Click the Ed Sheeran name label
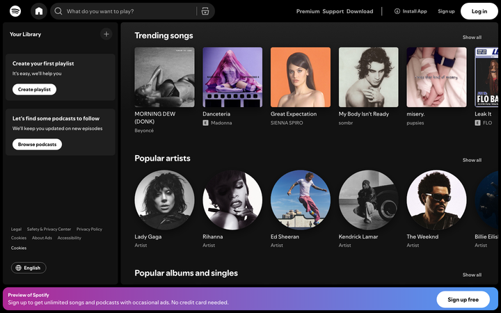Image resolution: width=501 pixels, height=313 pixels. pos(285,236)
